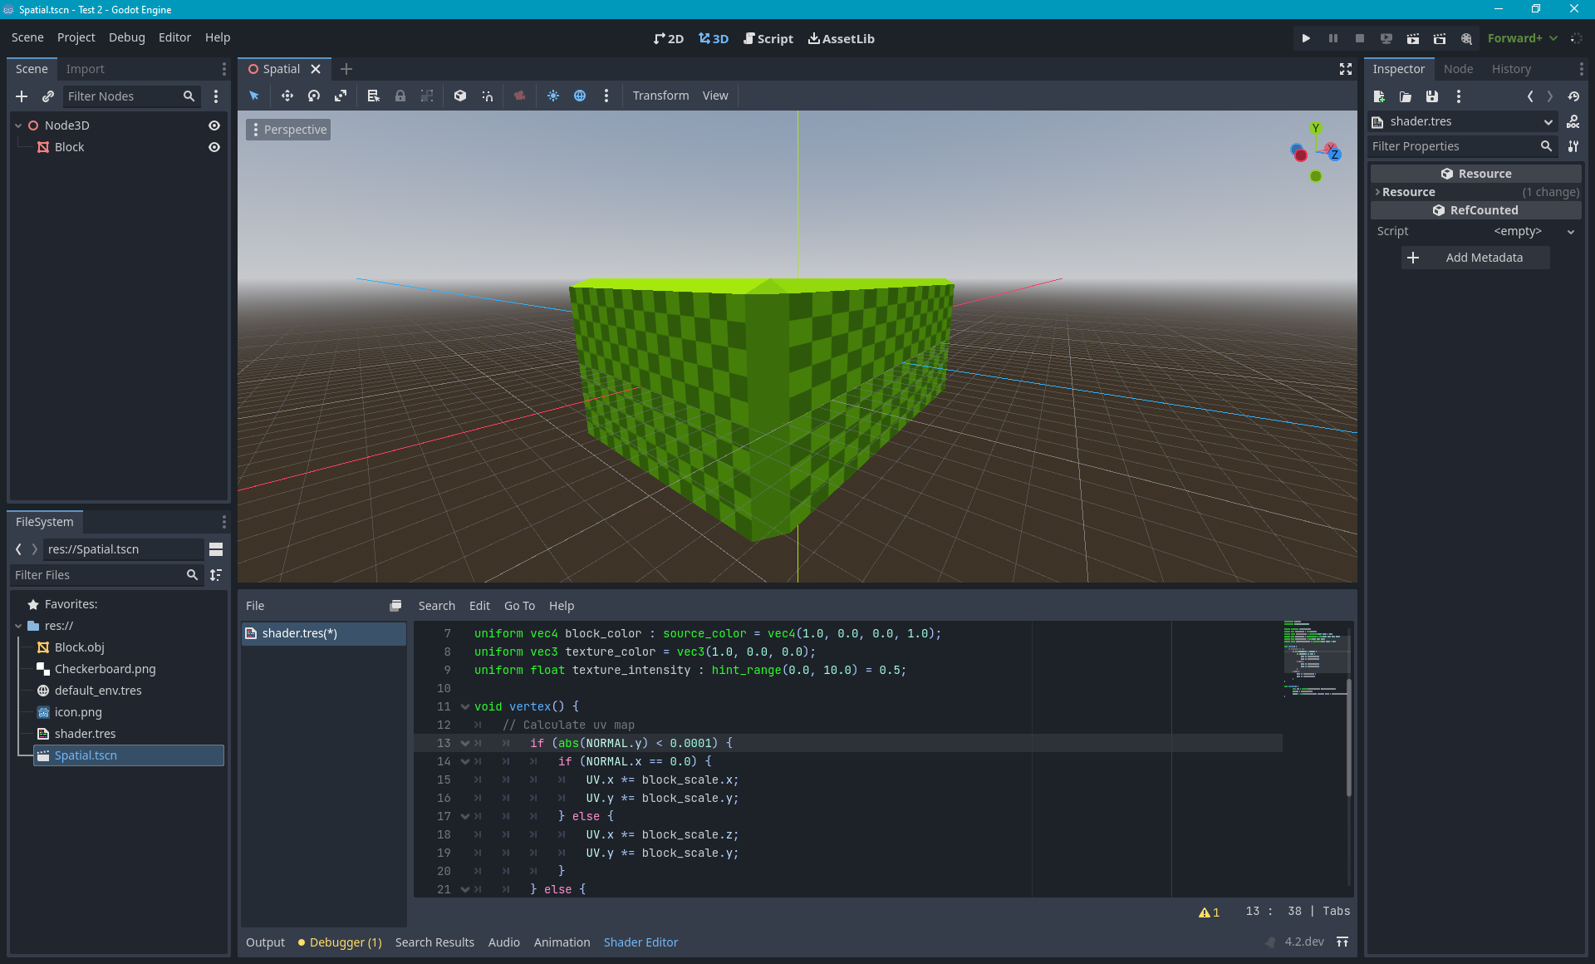Attach a script with the Script button
Viewport: 1595px width, 964px height.
coord(768,38)
